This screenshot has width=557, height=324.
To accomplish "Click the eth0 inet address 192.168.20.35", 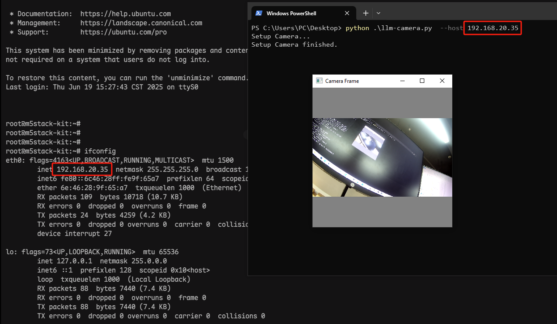I will 82,169.
